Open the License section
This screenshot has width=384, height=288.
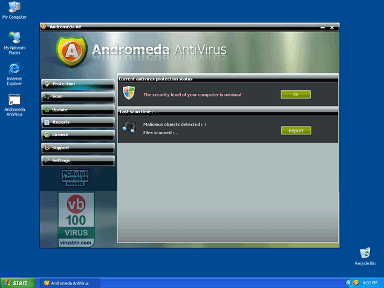pos(77,135)
